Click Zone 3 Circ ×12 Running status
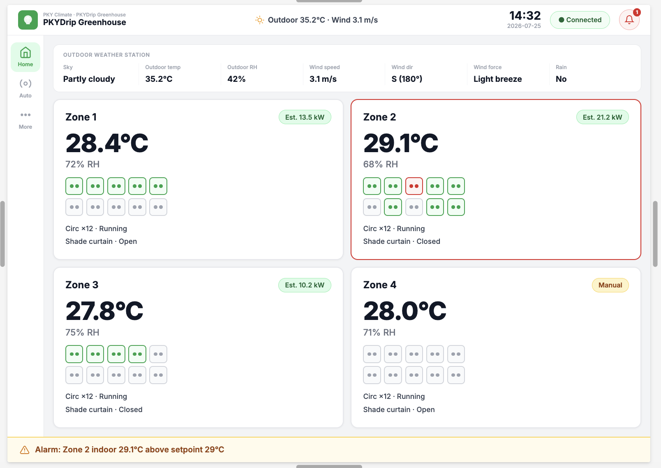Image resolution: width=661 pixels, height=468 pixels. tap(96, 396)
